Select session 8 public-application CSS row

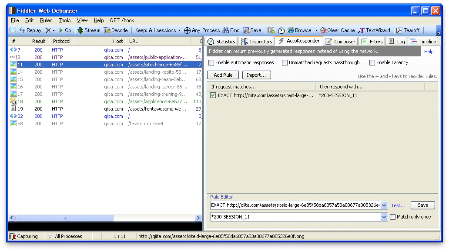[x=105, y=57]
